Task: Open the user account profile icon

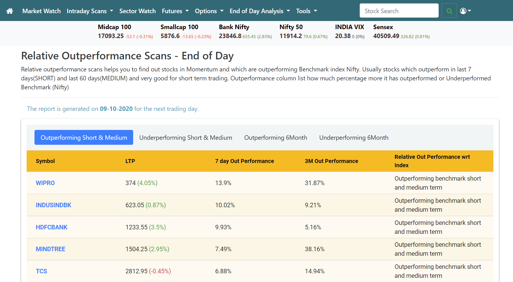Action: tap(466, 11)
